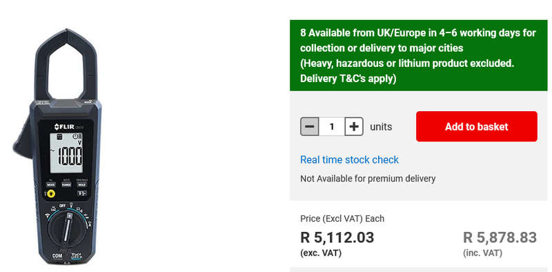
Task: Select the R 5,878.83 inc. VAT price
Action: pyautogui.click(x=500, y=237)
